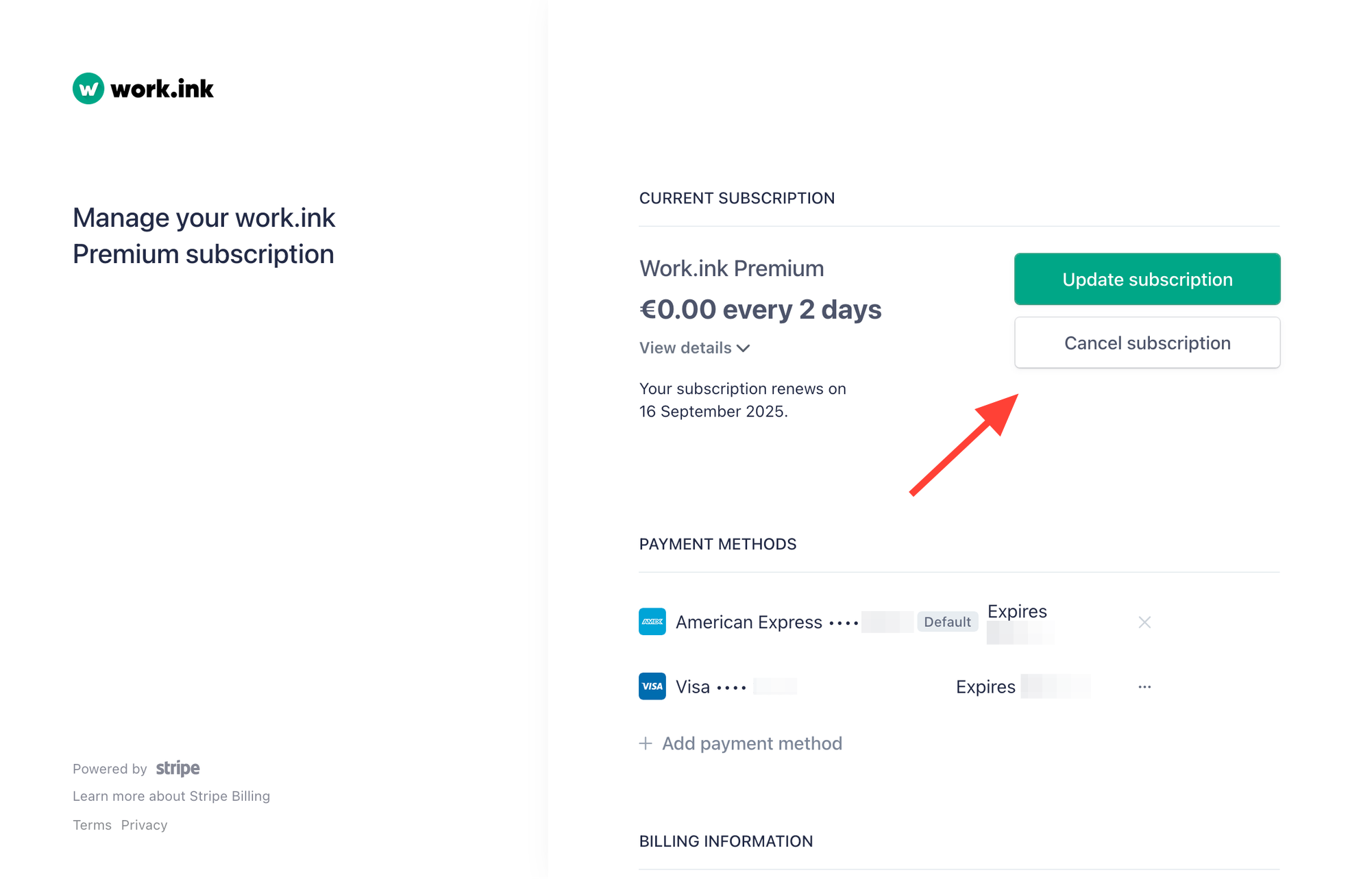Screen dimensions: 1350x879
Task: Click the American Express card icon
Action: 652,621
